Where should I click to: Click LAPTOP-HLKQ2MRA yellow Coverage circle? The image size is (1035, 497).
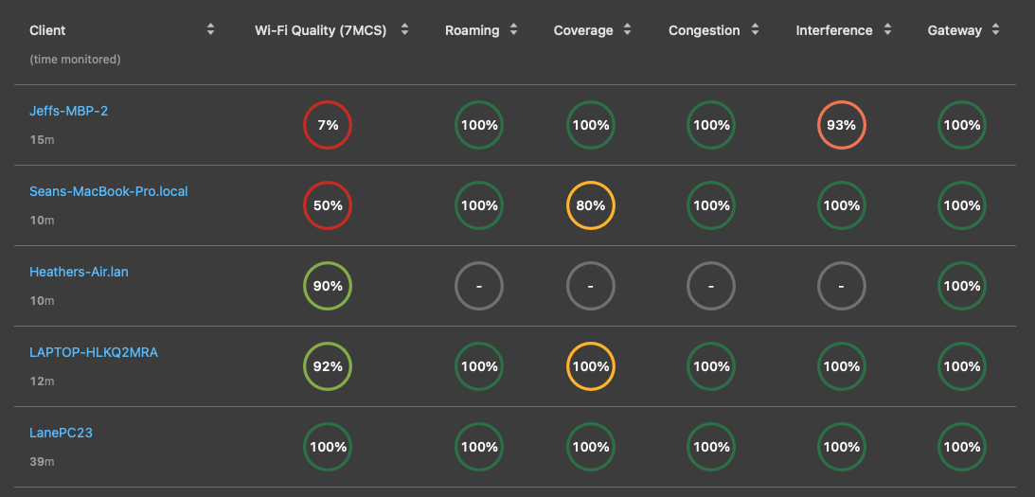(x=590, y=366)
